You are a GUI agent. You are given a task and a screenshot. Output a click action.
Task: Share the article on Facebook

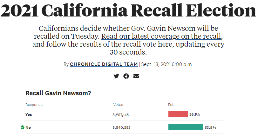126,76
